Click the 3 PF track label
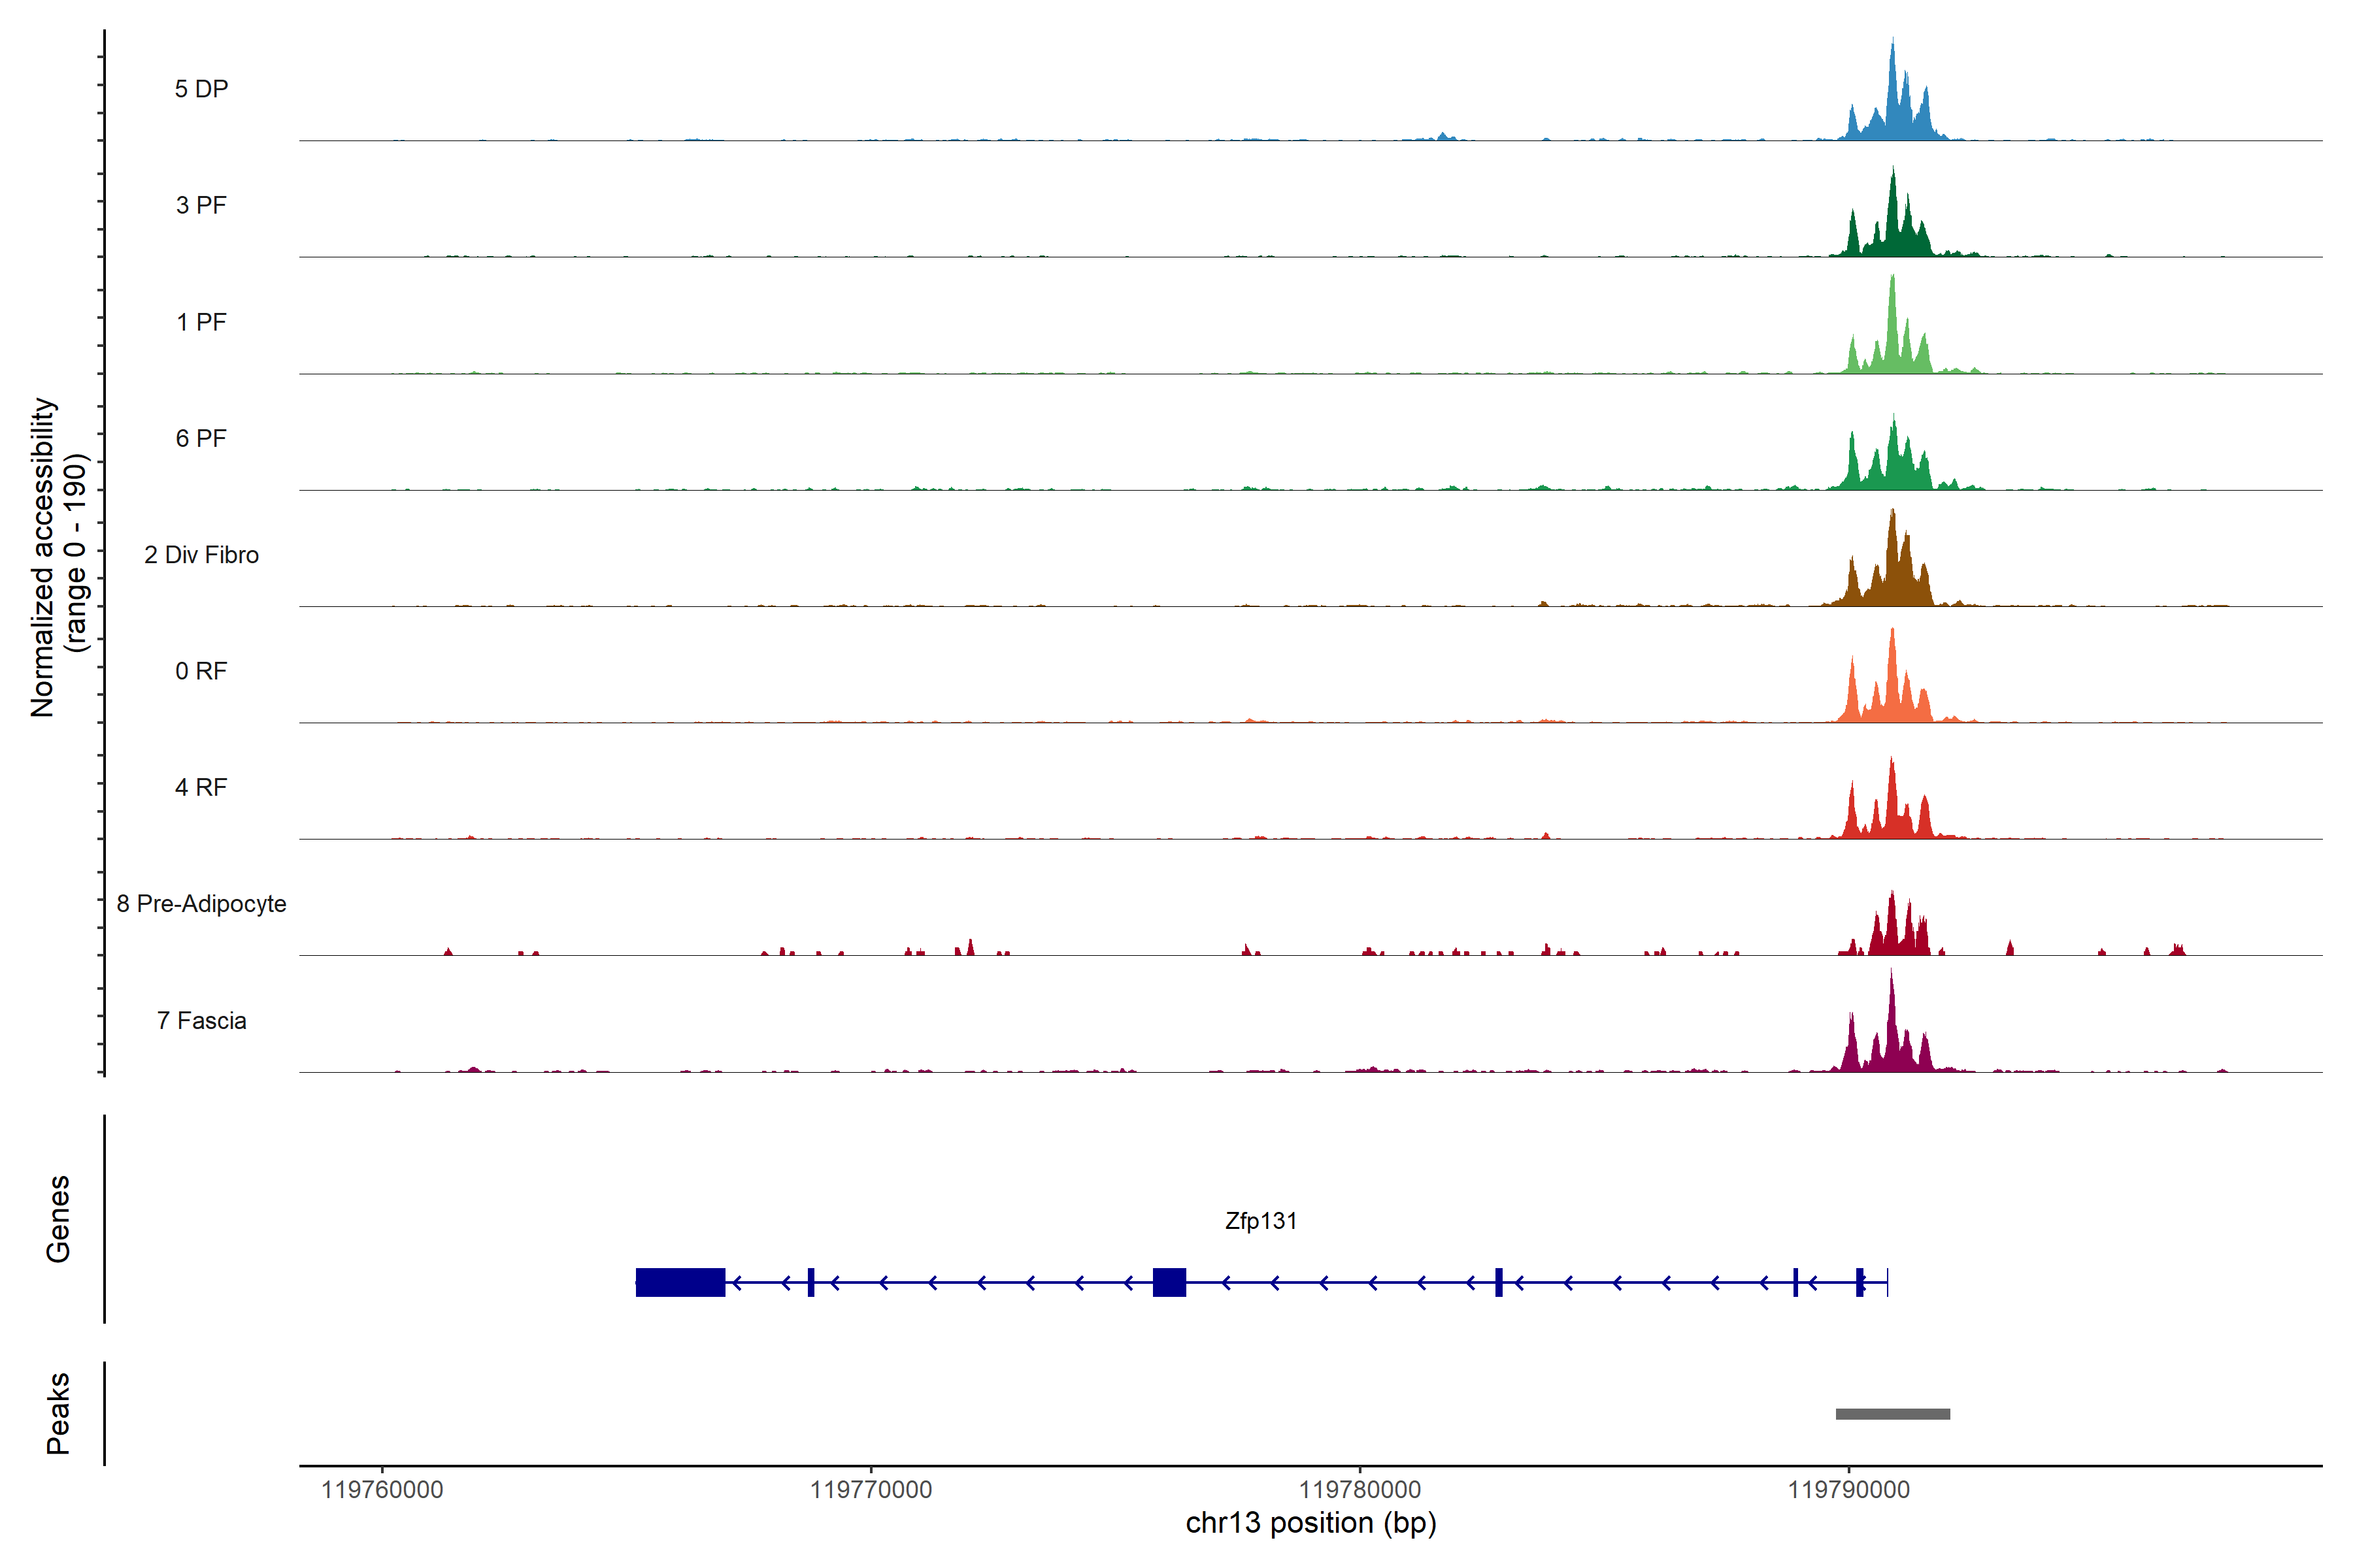Image resolution: width=2353 pixels, height=1568 pixels. click(x=201, y=205)
